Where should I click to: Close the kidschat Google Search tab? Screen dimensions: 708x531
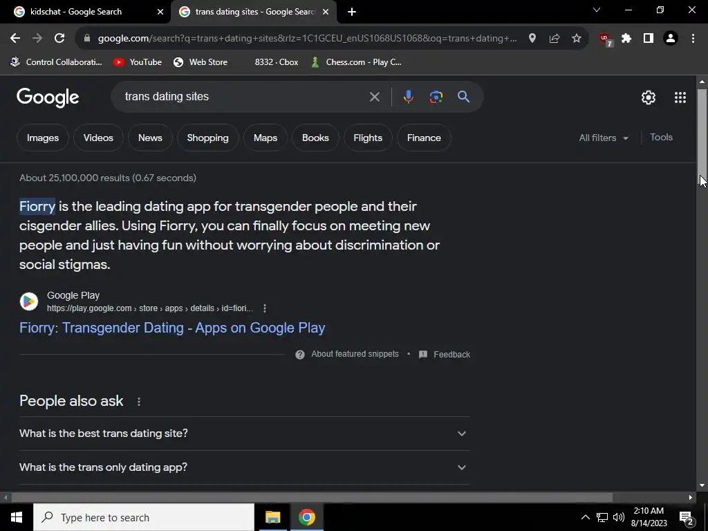click(160, 12)
